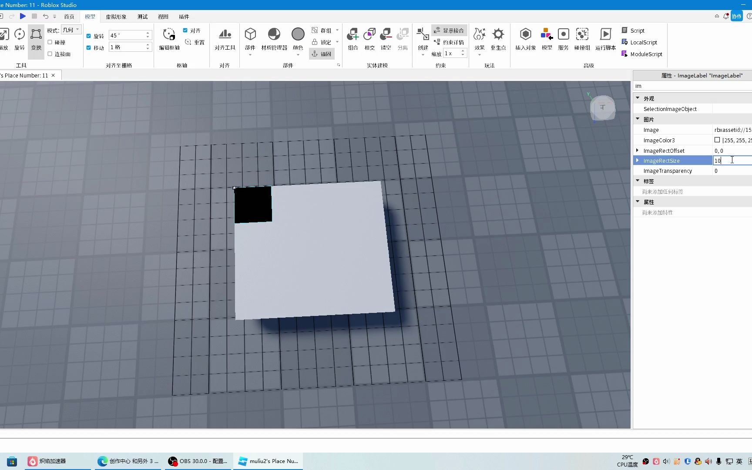Click the Anchor button
Screen dimensions: 752x470
click(x=322, y=54)
